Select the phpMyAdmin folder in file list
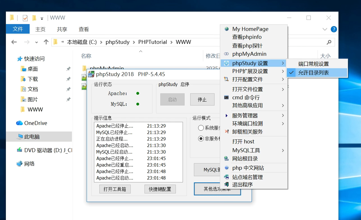Image resolution: width=361 pixels, height=220 pixels. (x=107, y=68)
